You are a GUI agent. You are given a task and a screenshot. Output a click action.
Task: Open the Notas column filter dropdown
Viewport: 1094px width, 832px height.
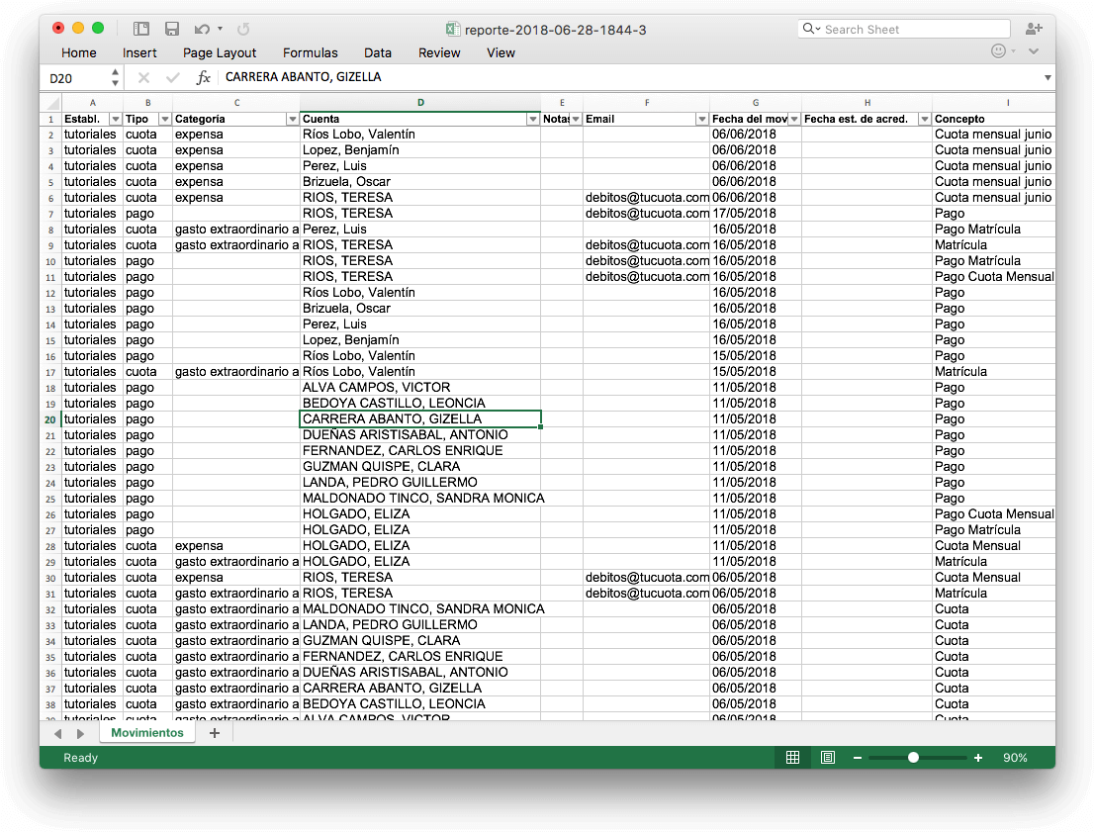576,120
